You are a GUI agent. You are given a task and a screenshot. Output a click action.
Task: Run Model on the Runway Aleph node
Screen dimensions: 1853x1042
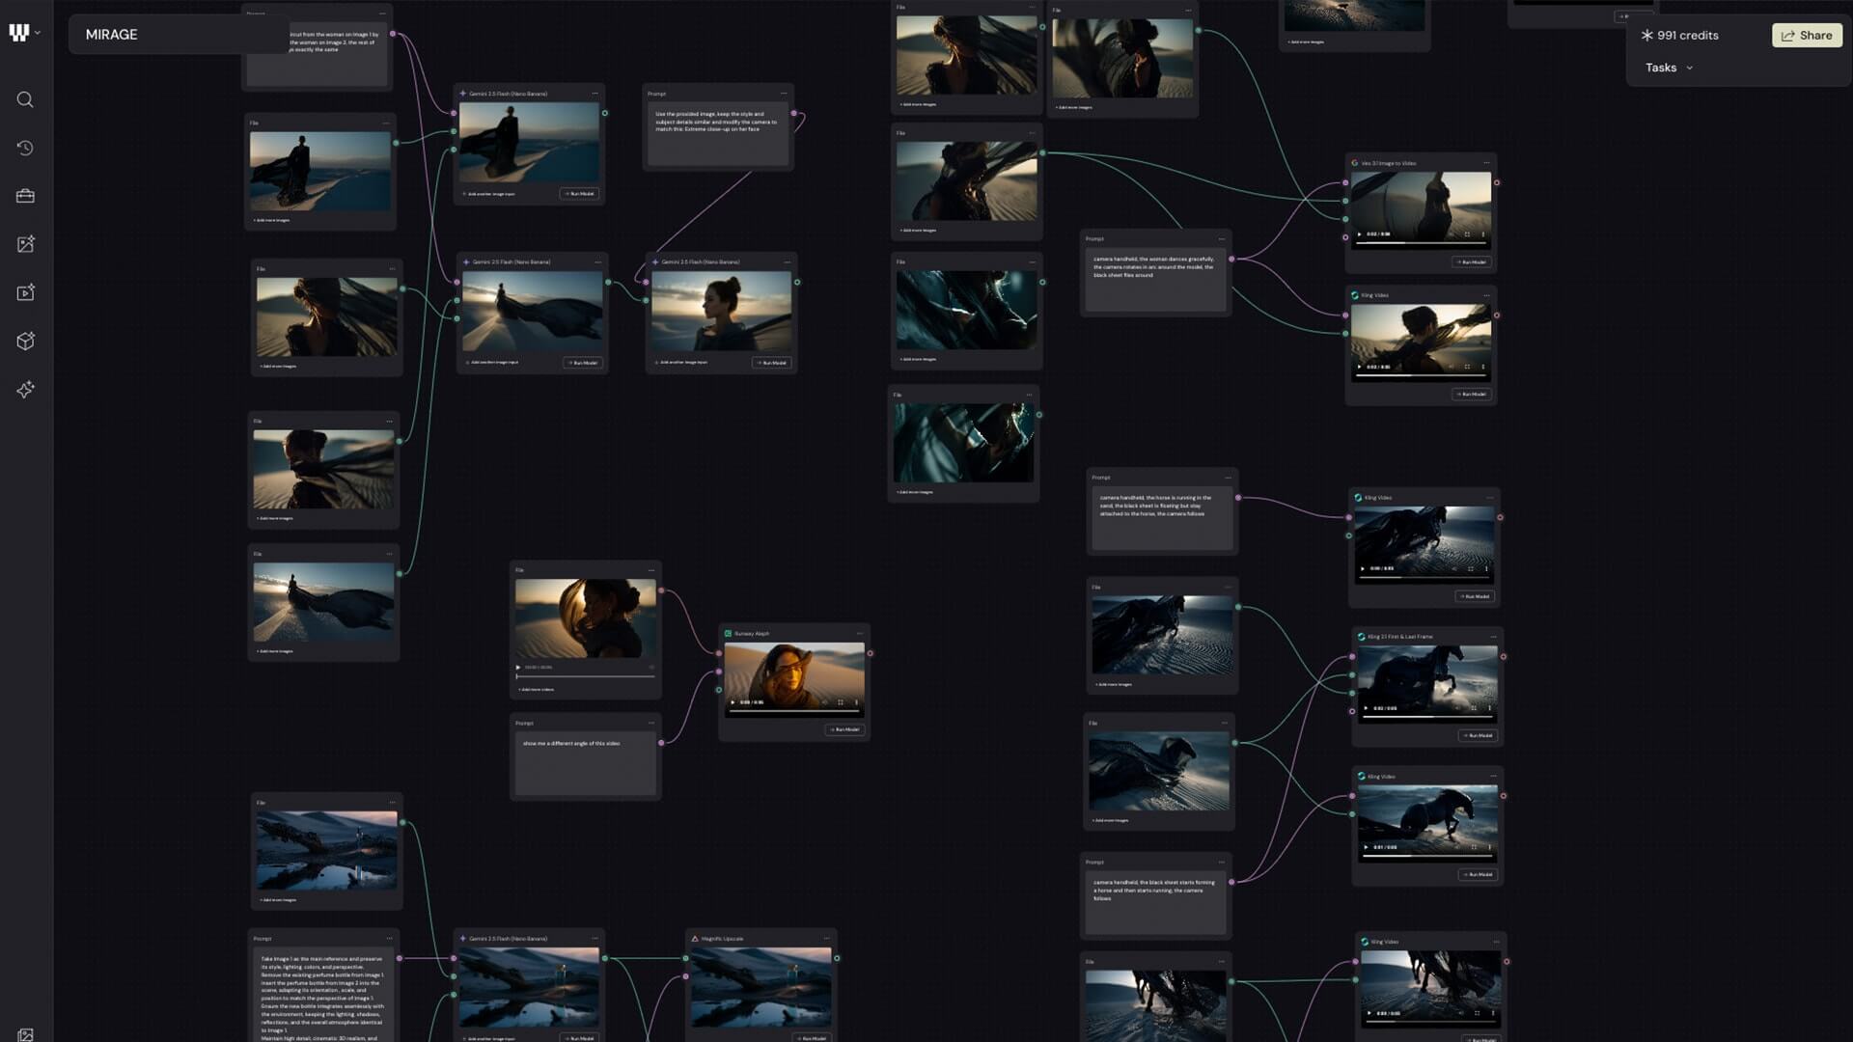[x=844, y=729]
